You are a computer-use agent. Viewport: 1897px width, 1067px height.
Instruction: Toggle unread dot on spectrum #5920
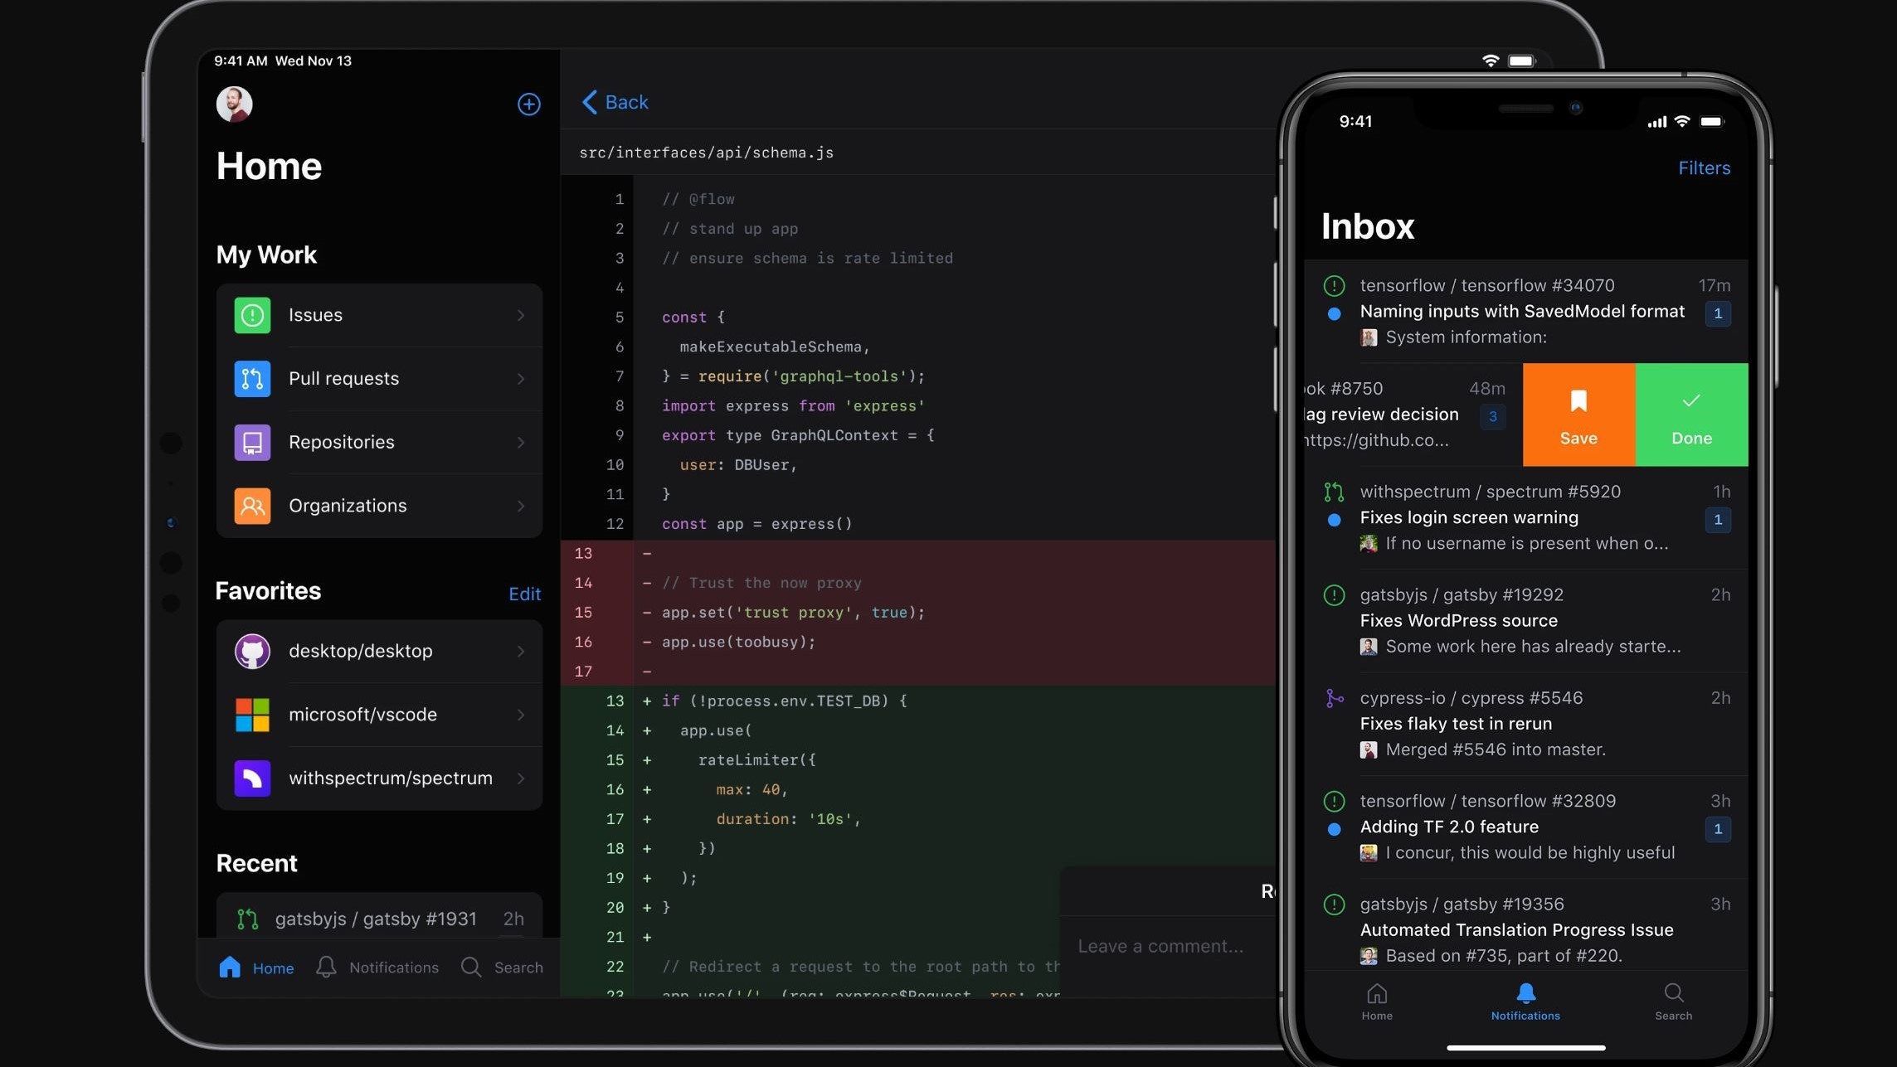coord(1334,521)
